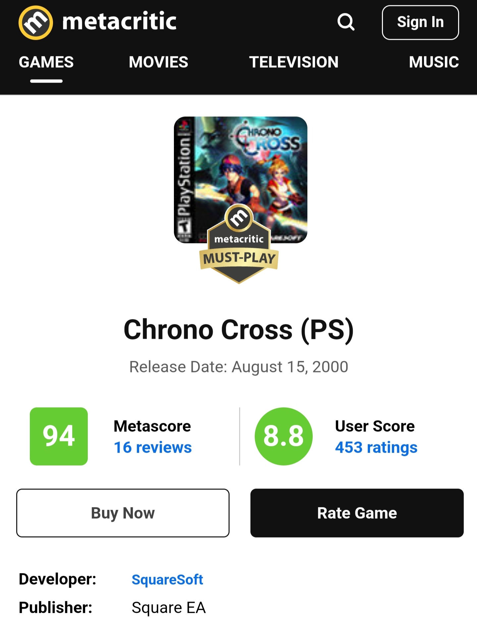Open the SquareSoft developer link

pyautogui.click(x=167, y=580)
